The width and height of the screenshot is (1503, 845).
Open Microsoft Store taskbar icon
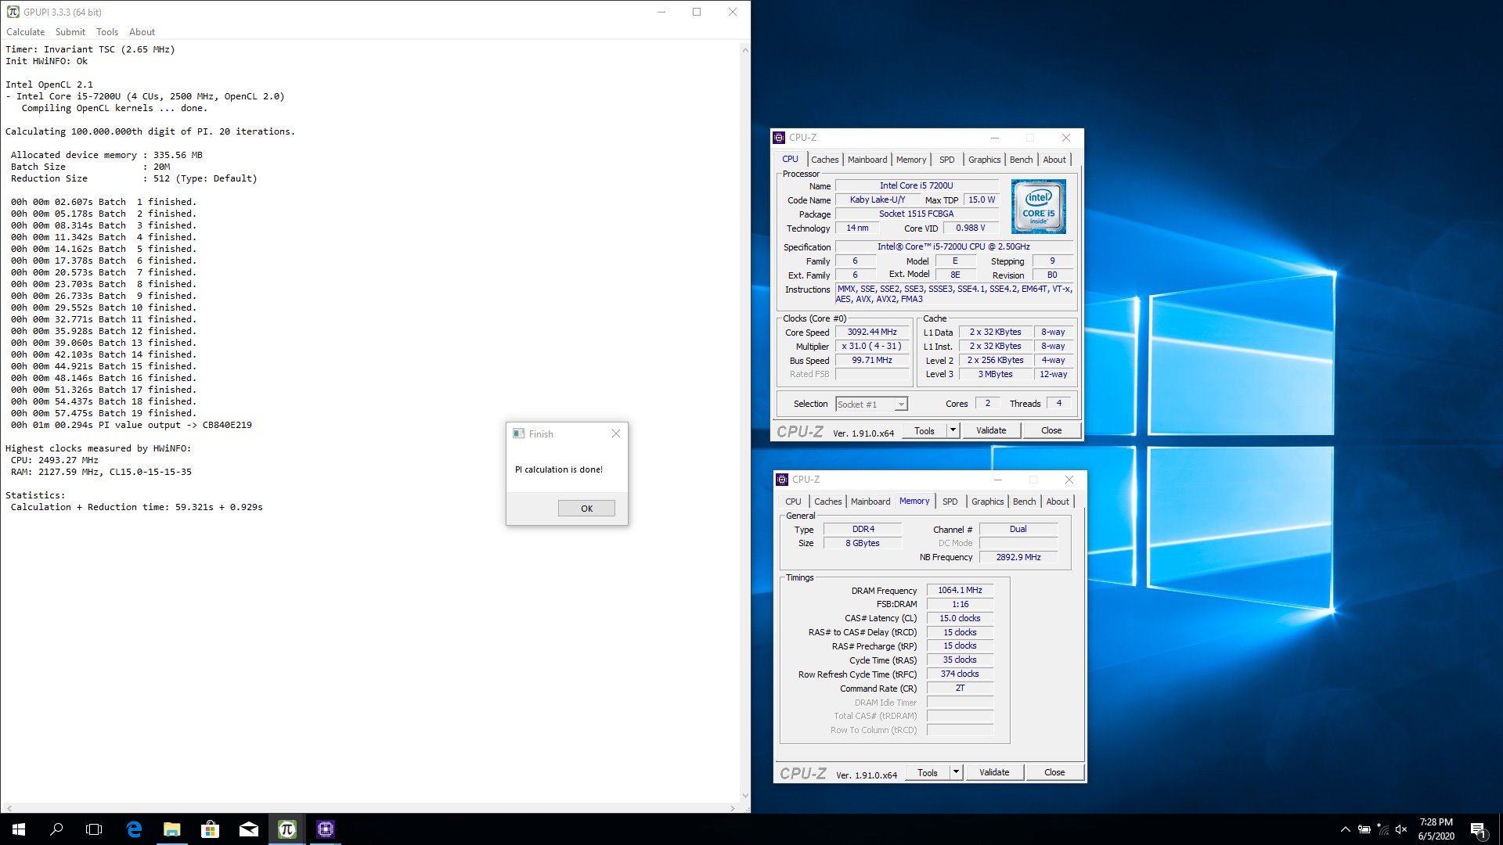(210, 829)
